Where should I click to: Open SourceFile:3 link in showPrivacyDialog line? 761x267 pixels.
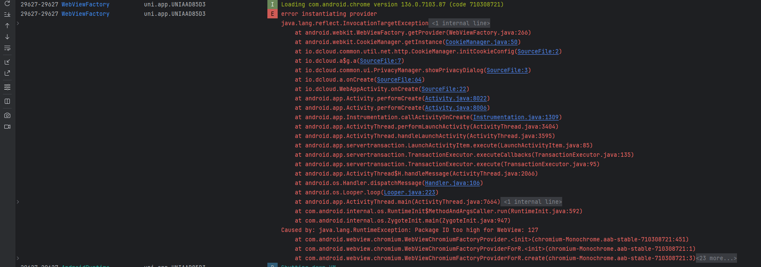[507, 70]
